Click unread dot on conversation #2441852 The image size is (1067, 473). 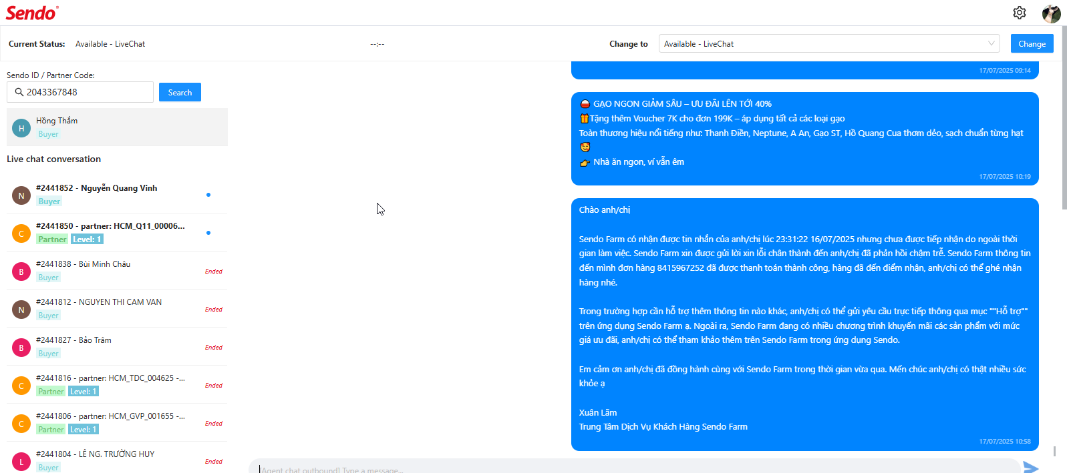(x=208, y=195)
